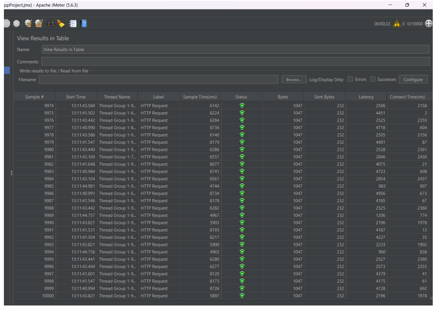The height and width of the screenshot is (309, 439).
Task: Click the latency value 4401
Action: click(x=380, y=142)
